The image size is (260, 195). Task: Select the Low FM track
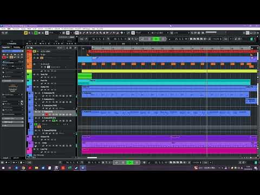pos(44,149)
